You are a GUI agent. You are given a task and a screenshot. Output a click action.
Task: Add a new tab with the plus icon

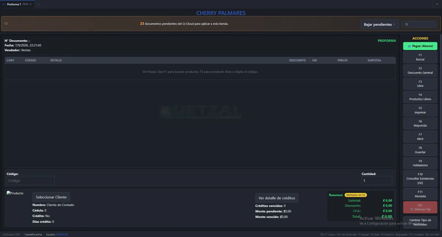point(39,4)
